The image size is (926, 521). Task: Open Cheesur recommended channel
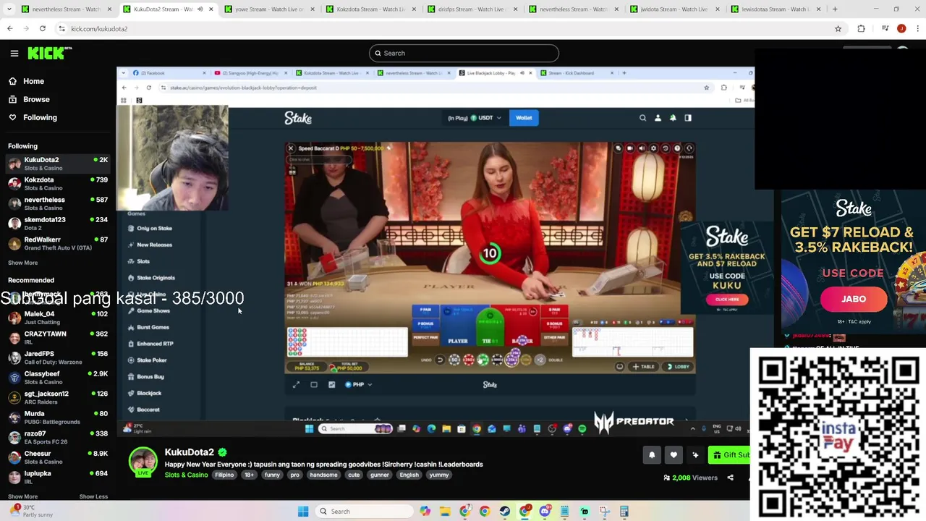point(57,457)
